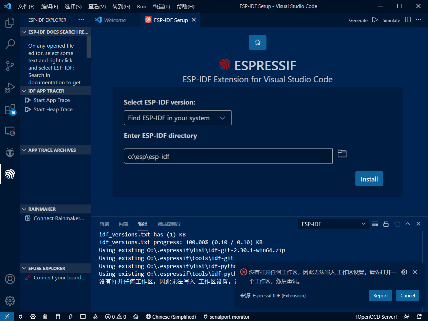The width and height of the screenshot is (428, 321).
Task: Switch to the 终端 panel tab
Action: coord(104,224)
